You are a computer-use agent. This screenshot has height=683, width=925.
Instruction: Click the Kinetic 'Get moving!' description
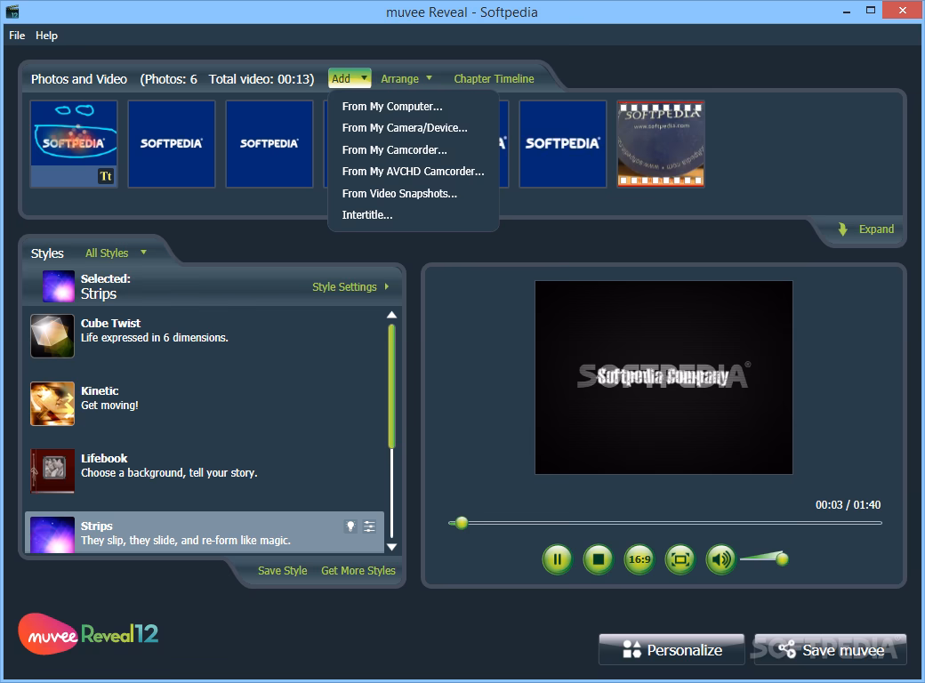pos(109,406)
